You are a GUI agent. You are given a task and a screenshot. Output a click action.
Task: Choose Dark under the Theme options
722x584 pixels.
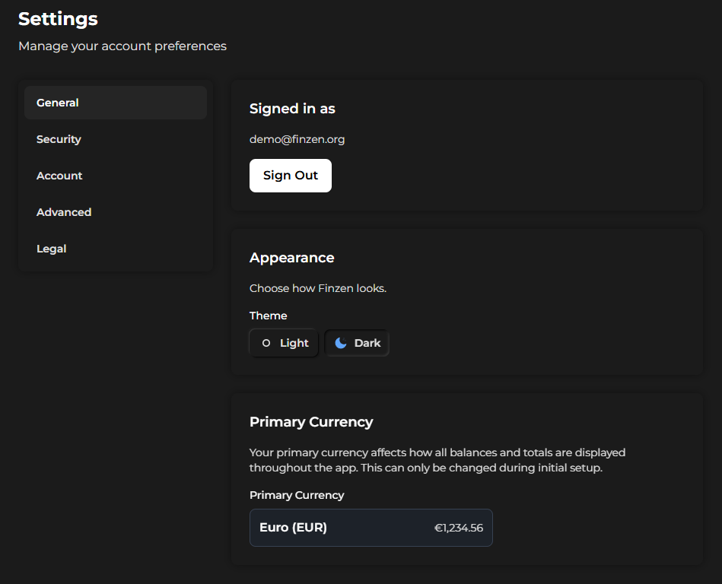356,343
